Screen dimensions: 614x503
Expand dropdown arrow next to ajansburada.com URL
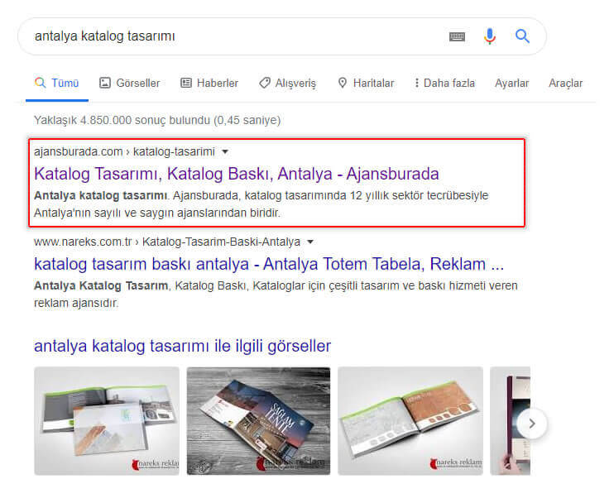coord(225,151)
